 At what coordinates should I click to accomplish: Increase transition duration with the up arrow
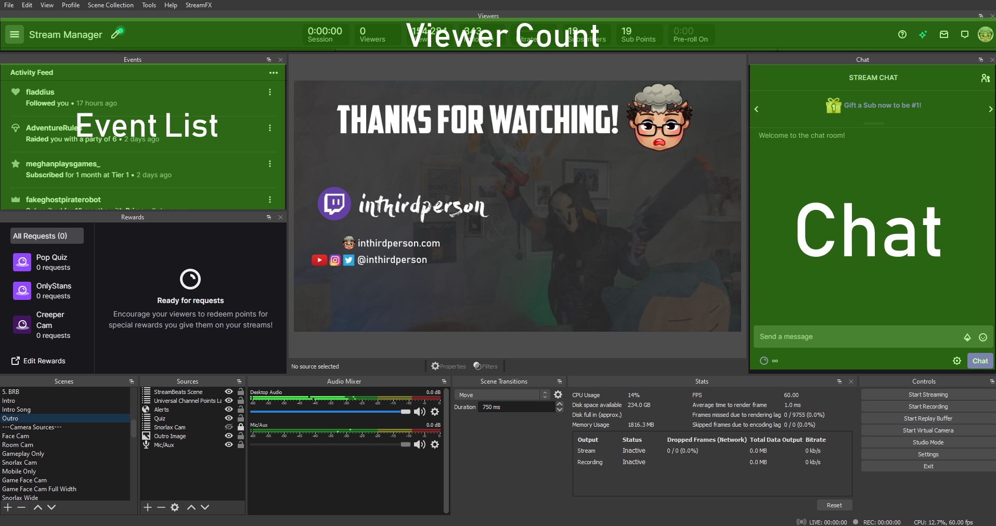560,404
